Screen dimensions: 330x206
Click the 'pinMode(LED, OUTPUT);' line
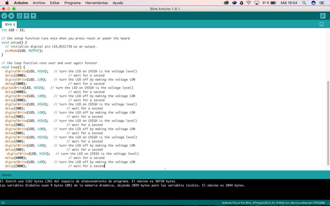(24, 51)
